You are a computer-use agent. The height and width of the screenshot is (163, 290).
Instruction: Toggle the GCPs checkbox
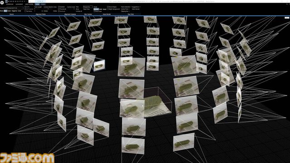pyautogui.click(x=25, y=7)
